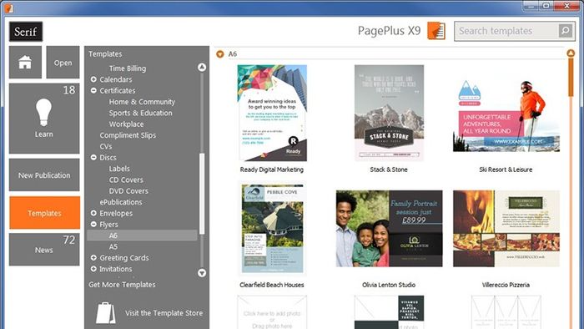
Task: Click the template tree scroll-down arrow
Action: 202,273
